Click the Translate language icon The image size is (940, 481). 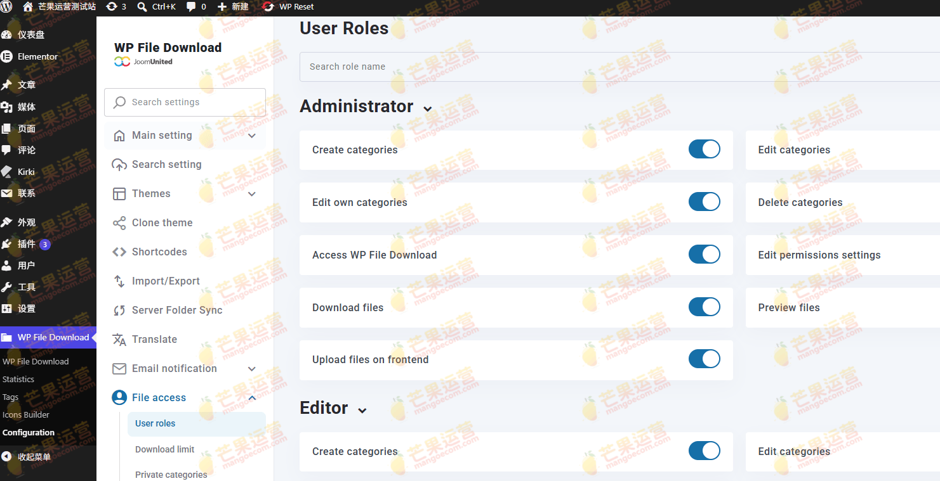coord(119,340)
